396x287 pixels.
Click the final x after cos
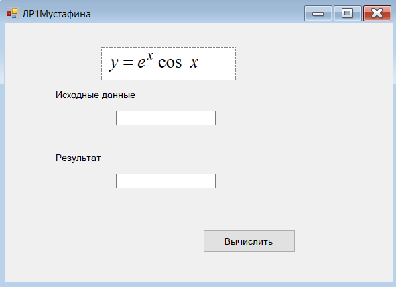194,63
